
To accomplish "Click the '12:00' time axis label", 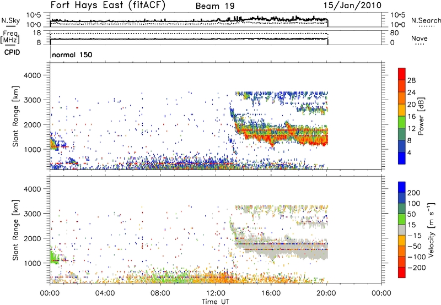I will tap(216, 293).
